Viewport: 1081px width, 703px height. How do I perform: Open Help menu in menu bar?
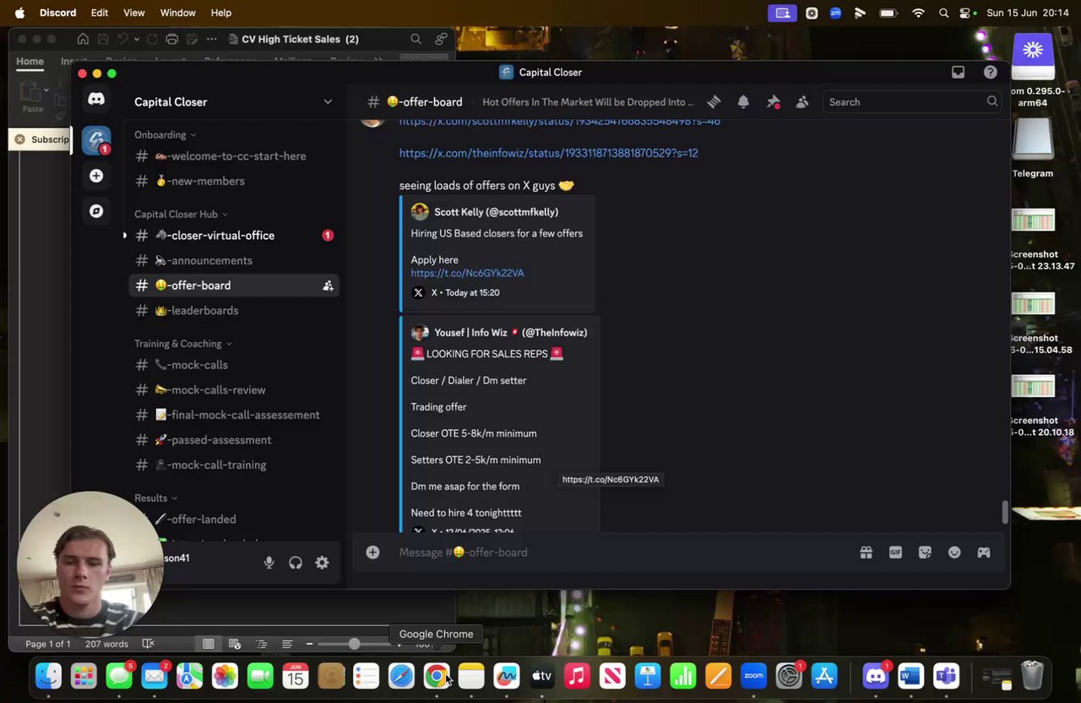point(220,13)
